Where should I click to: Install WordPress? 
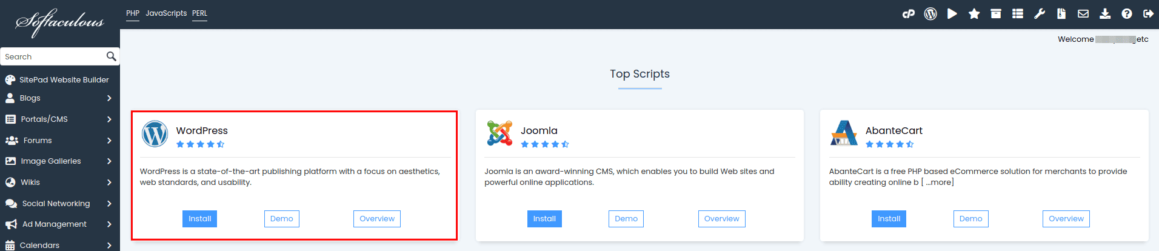click(x=199, y=219)
